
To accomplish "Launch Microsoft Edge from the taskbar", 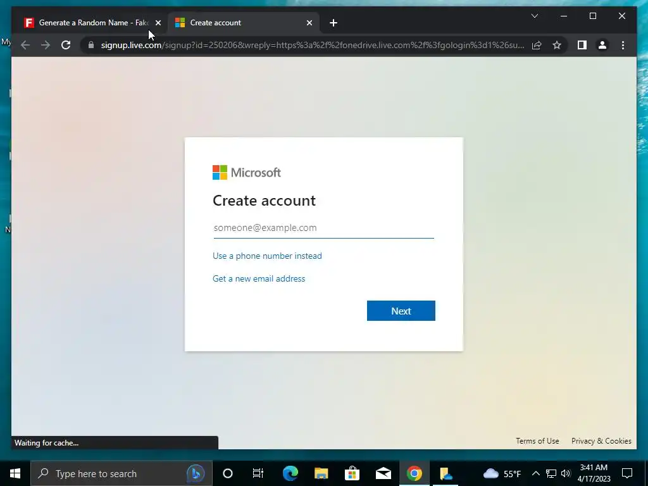I will (290, 473).
